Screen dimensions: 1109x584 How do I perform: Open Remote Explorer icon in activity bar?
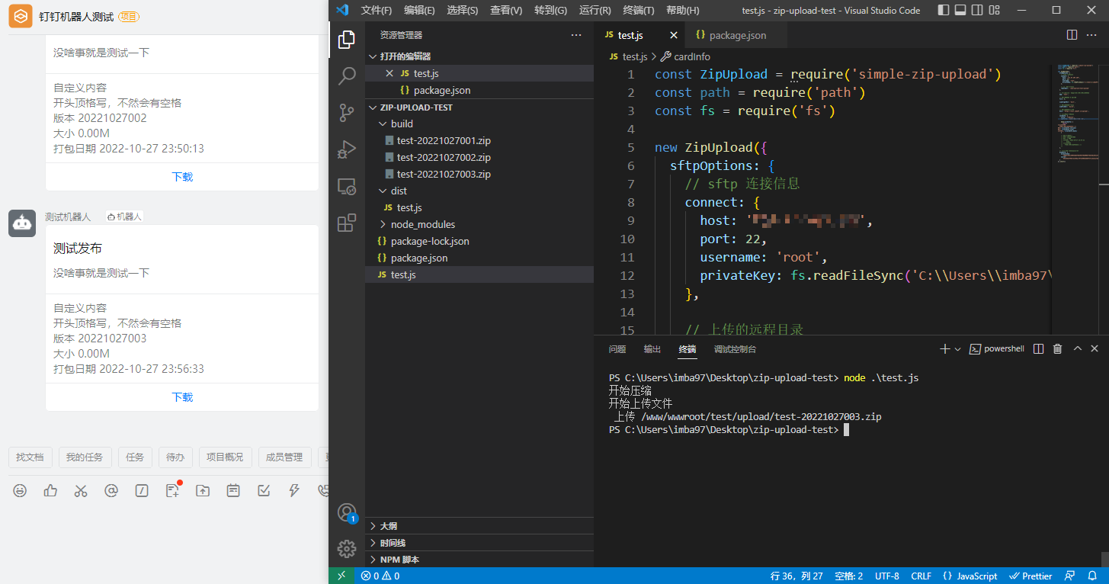coord(347,186)
